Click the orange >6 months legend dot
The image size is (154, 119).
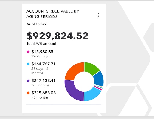(x=28, y=93)
